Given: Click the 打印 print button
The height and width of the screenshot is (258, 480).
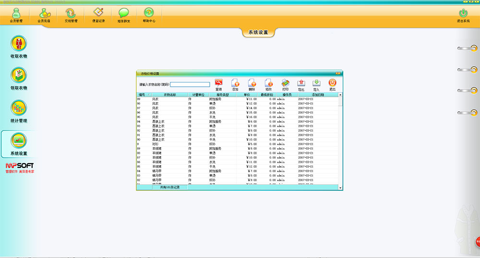Looking at the screenshot, I should 286,84.
